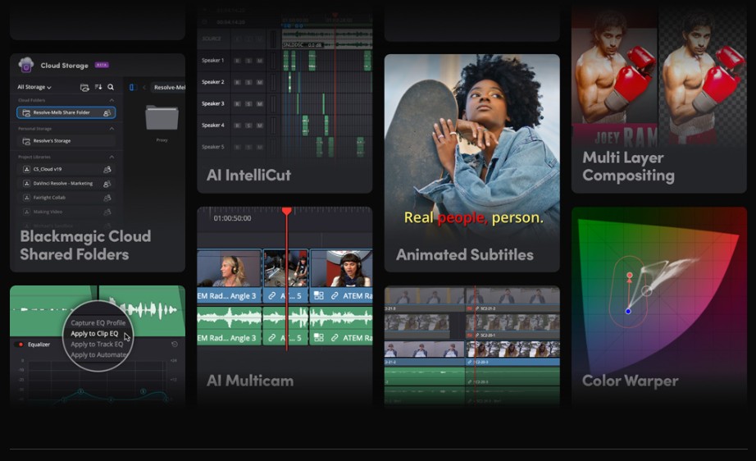This screenshot has width=756, height=461.
Task: Select Resolve-Melb Share Folder
Action: 66,113
